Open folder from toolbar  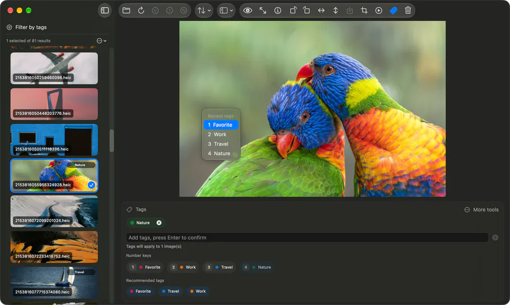[126, 11]
